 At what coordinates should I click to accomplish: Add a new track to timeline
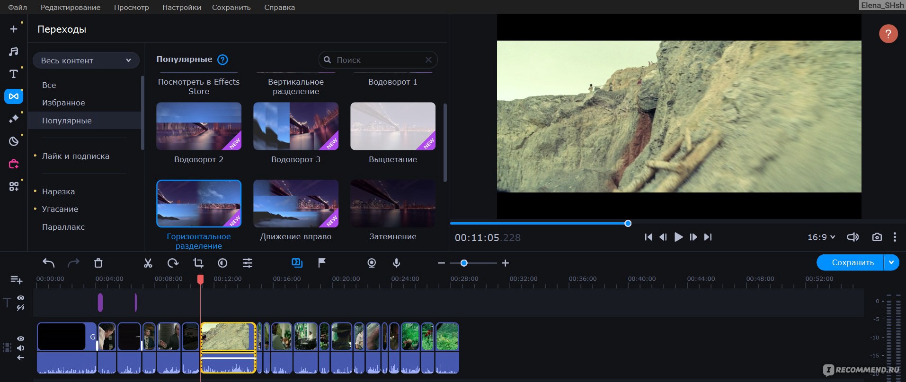pos(17,280)
